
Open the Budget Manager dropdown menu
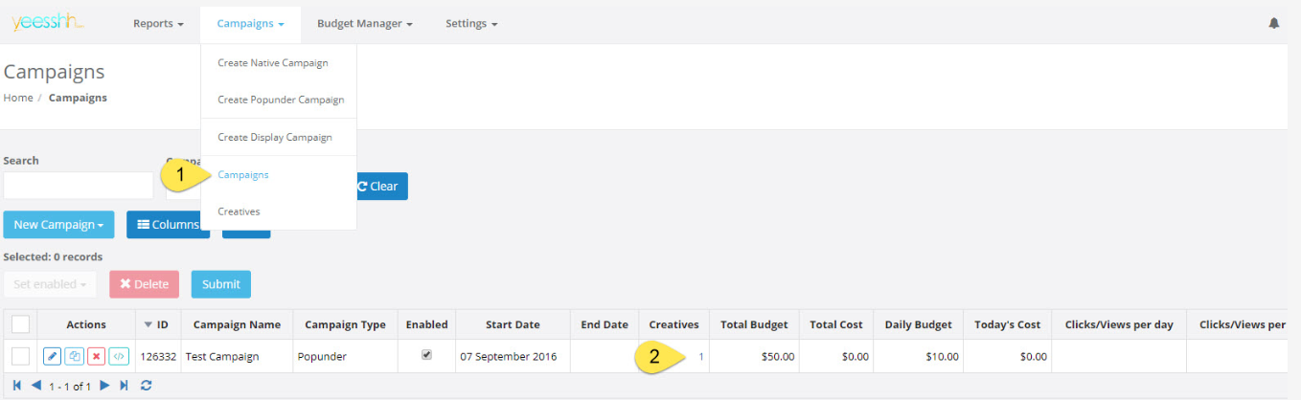pyautogui.click(x=364, y=24)
